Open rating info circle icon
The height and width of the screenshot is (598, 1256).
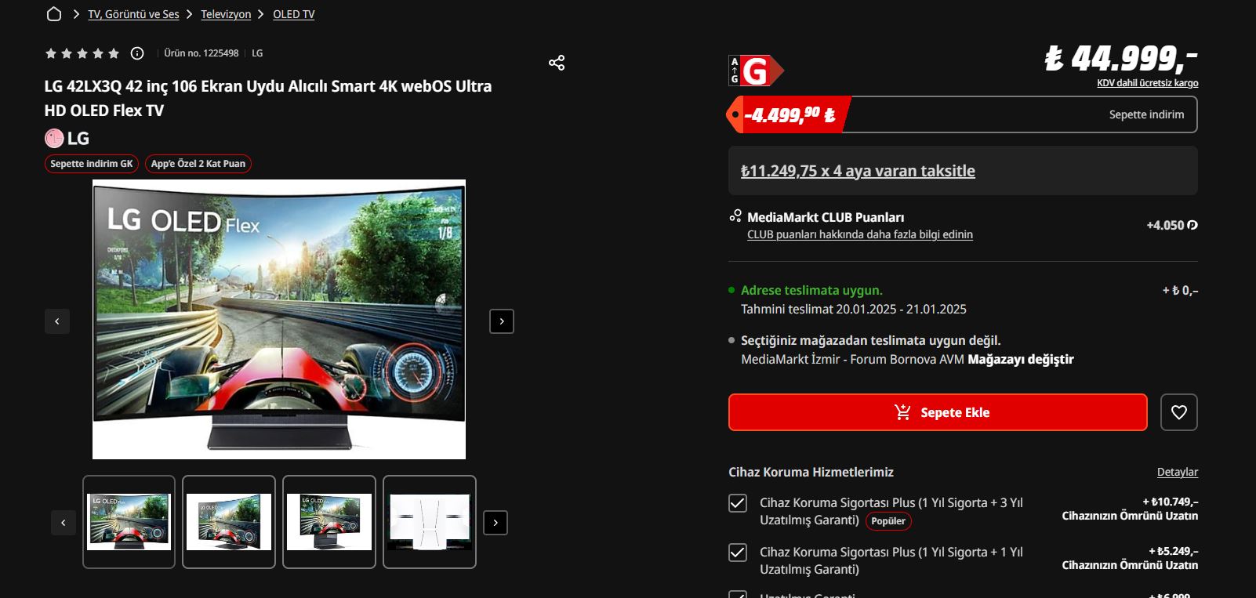[137, 53]
